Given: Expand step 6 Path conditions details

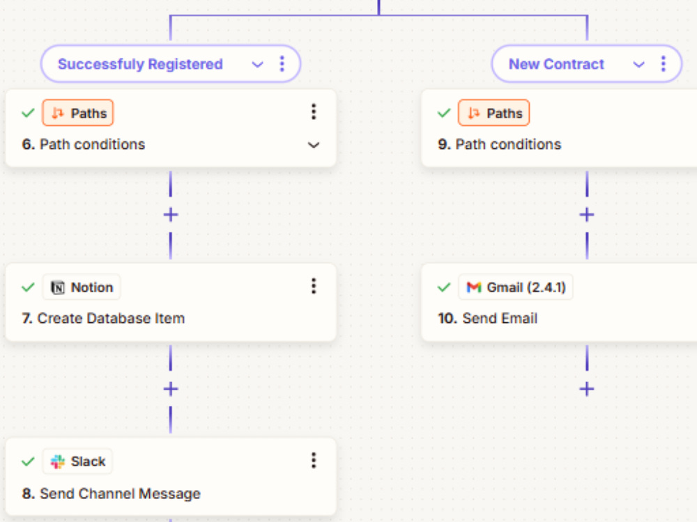Looking at the screenshot, I should click(314, 145).
